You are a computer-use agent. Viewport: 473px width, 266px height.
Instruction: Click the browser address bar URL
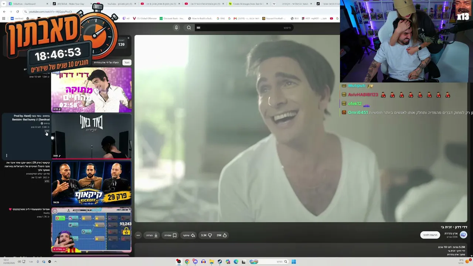tap(50, 11)
